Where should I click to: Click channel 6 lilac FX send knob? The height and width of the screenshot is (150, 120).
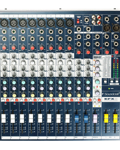[51, 89]
